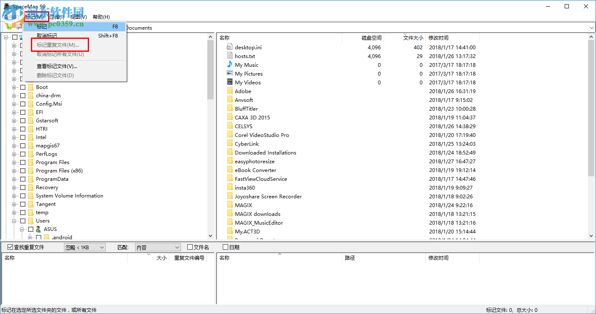
Task: Click the desktop.ini file icon
Action: coord(229,47)
